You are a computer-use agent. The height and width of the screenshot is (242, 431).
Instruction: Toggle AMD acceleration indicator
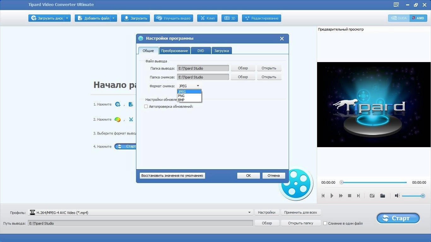tap(418, 18)
